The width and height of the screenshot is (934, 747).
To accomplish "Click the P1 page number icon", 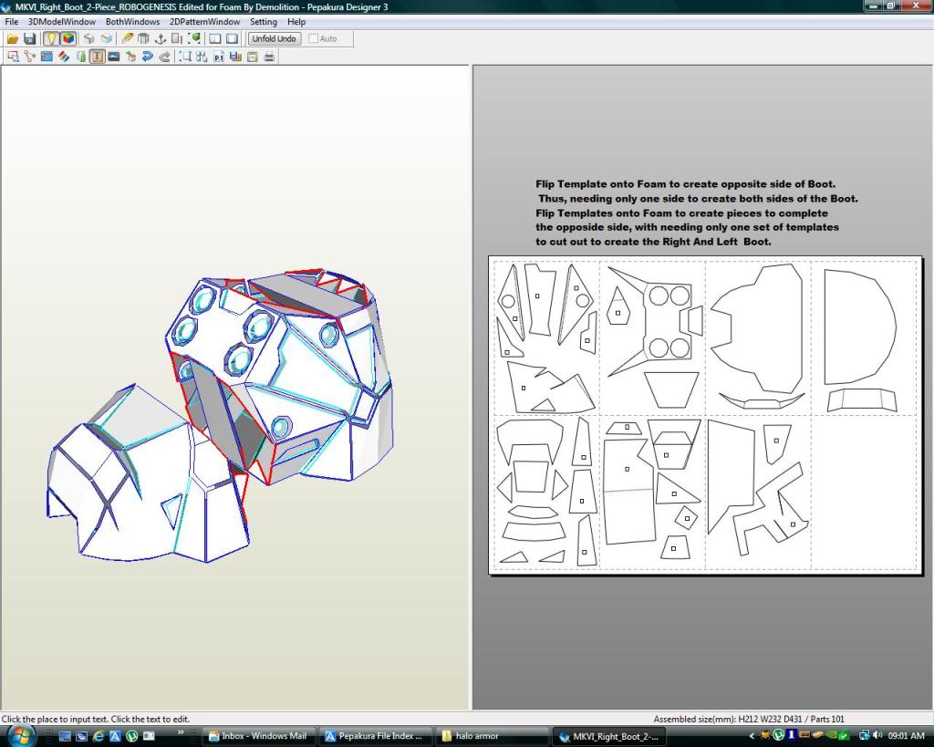I will (x=219, y=57).
